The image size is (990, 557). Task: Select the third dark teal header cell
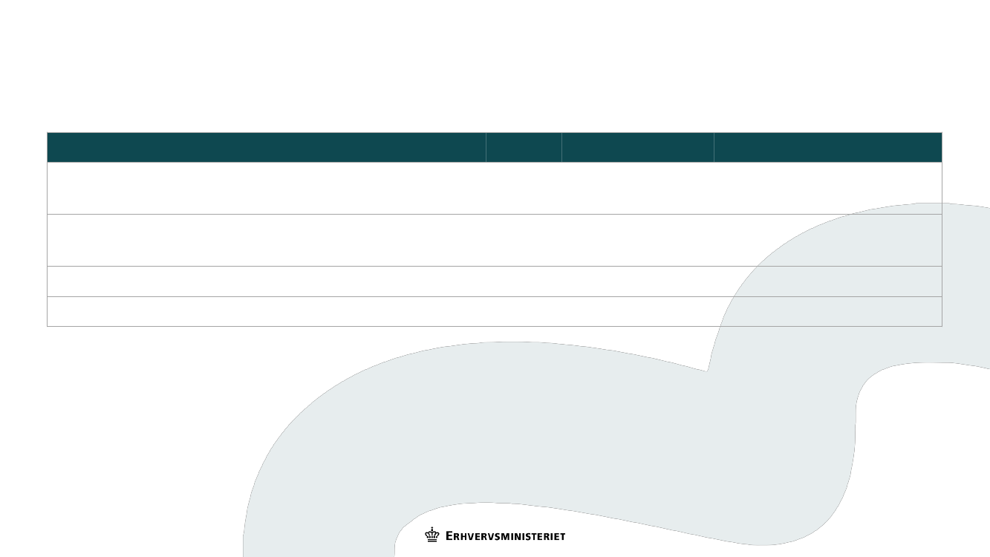tap(637, 147)
